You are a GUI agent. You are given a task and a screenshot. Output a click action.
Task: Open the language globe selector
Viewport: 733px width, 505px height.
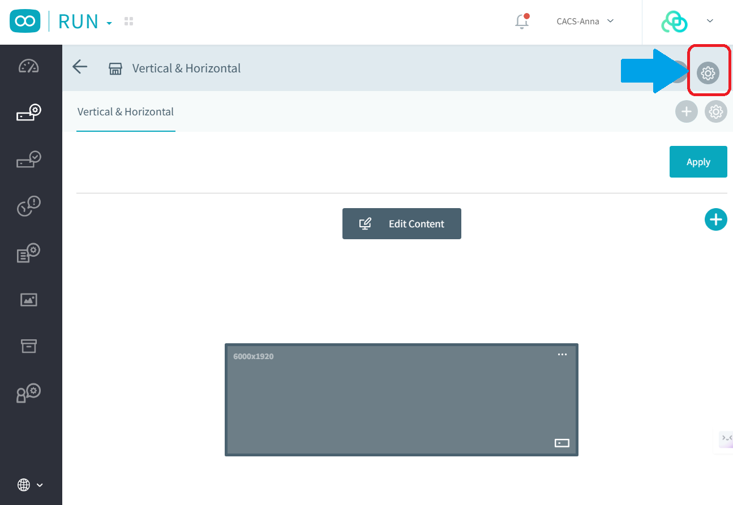(30, 485)
